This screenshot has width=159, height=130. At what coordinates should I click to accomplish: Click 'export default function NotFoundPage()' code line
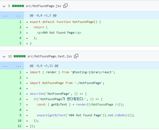65,22
